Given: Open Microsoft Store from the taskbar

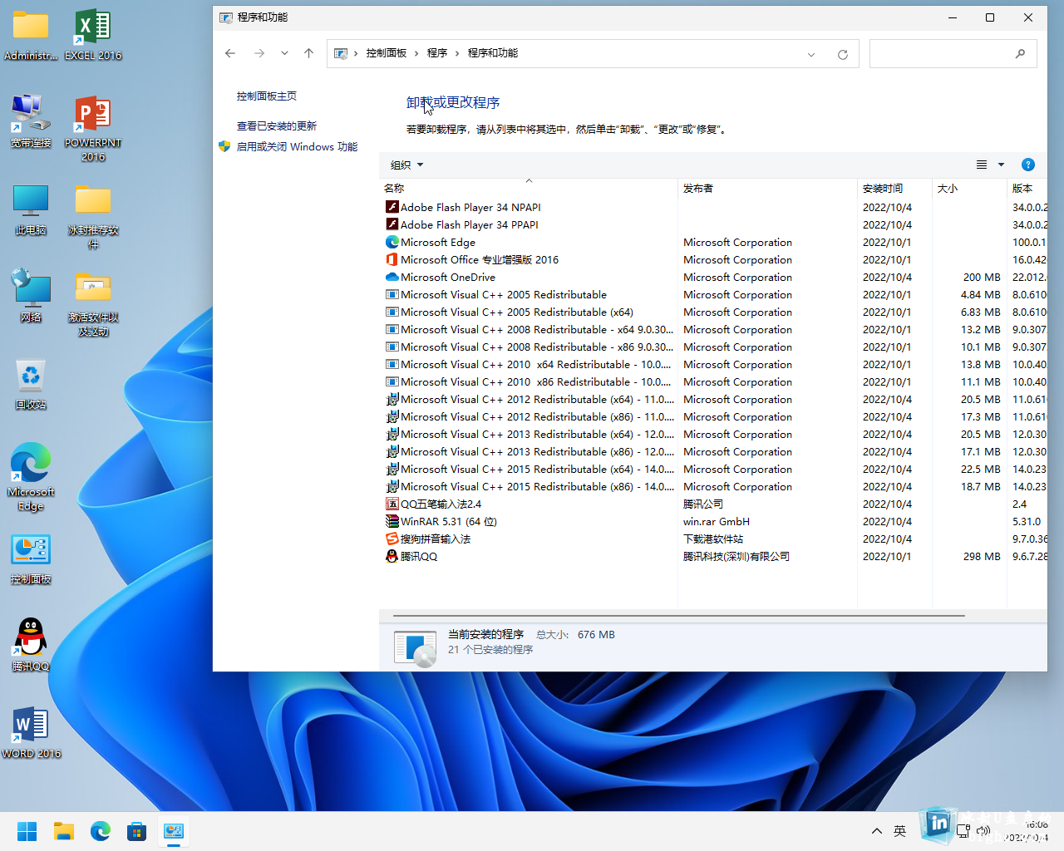Looking at the screenshot, I should point(137,831).
